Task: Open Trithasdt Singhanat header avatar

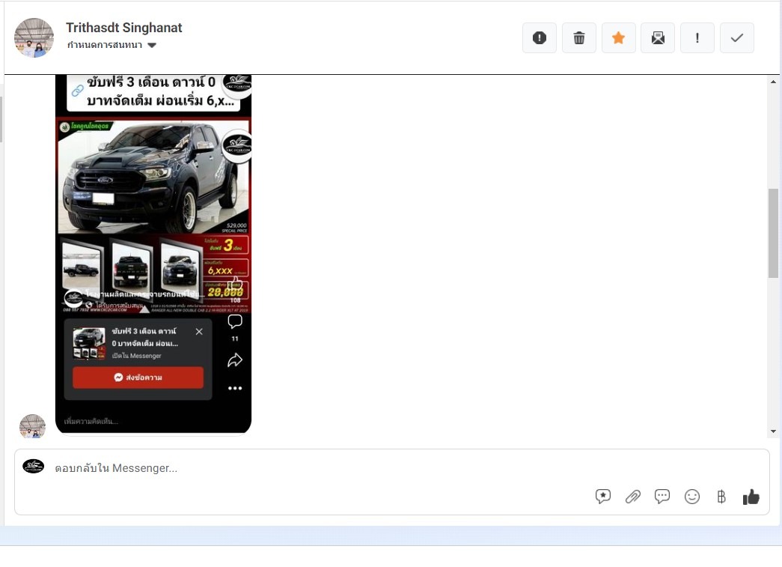Action: pos(34,38)
